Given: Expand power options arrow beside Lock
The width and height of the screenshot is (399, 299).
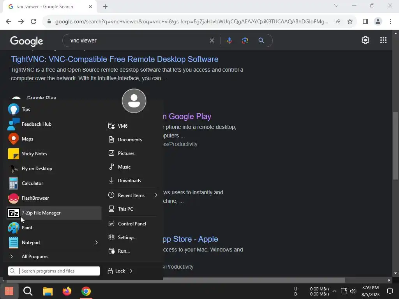Looking at the screenshot, I should pos(131,271).
